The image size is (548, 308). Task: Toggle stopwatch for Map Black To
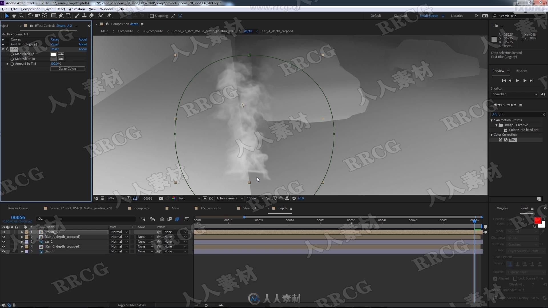click(x=12, y=54)
